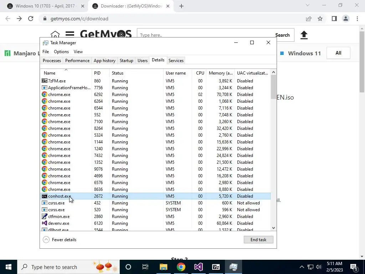Open the GetMyOS hamburger menu
The image size is (365, 274).
(x=70, y=35)
